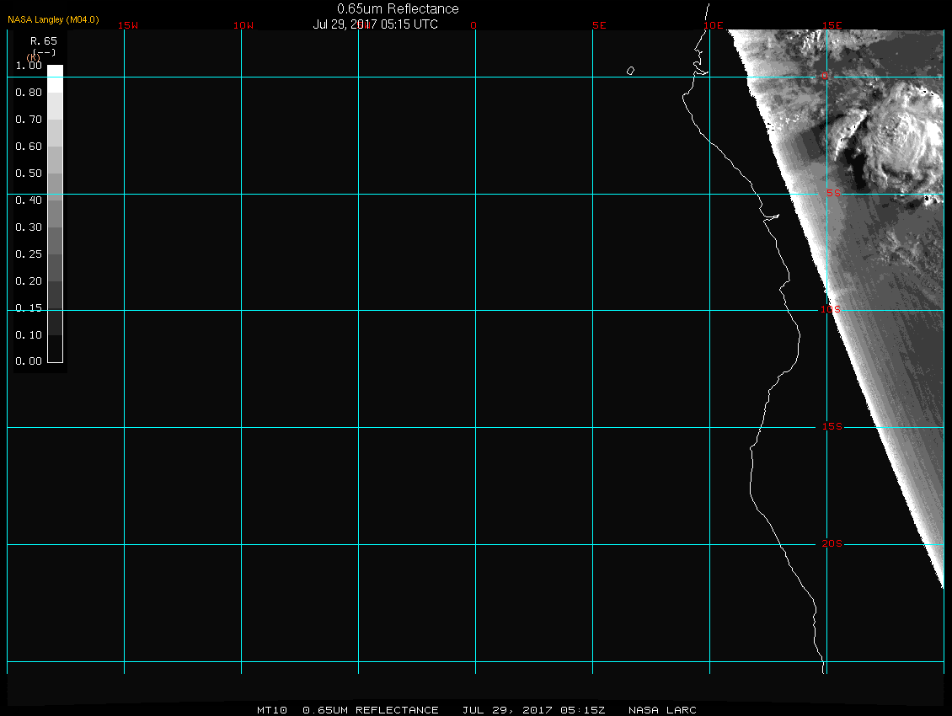
Task: Click the NASA LARC footer text
Action: pyautogui.click(x=662, y=710)
